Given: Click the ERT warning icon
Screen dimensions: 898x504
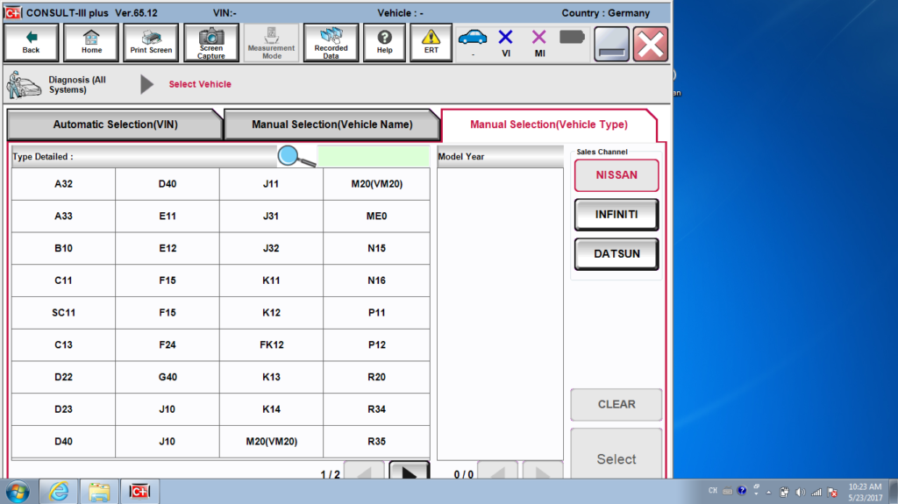Looking at the screenshot, I should pos(431,42).
